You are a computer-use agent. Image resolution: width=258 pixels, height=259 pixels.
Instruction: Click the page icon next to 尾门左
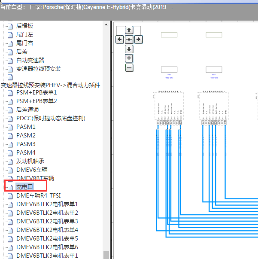10,35
